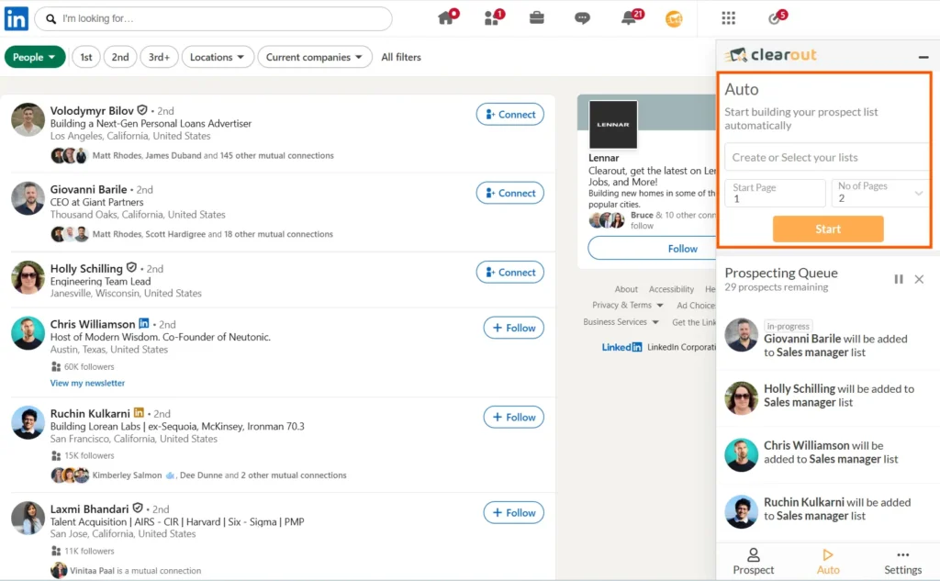Open the Lennar company logo
The width and height of the screenshot is (940, 581).
tap(612, 124)
